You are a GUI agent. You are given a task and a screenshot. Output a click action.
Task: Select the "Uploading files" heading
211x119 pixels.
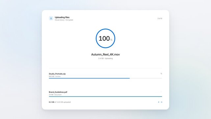tap(62, 17)
